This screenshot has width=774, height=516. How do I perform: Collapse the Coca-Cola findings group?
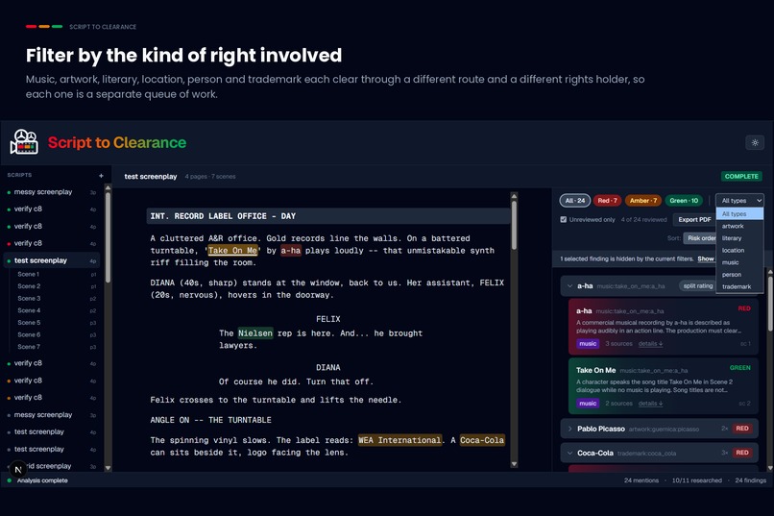pos(570,453)
